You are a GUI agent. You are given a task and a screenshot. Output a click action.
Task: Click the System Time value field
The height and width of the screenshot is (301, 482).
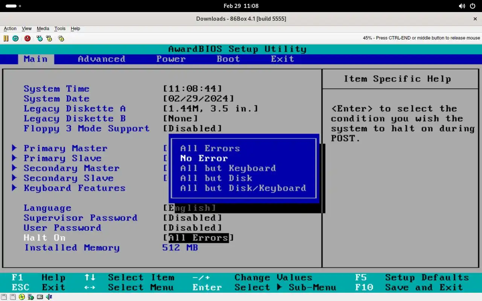click(192, 89)
